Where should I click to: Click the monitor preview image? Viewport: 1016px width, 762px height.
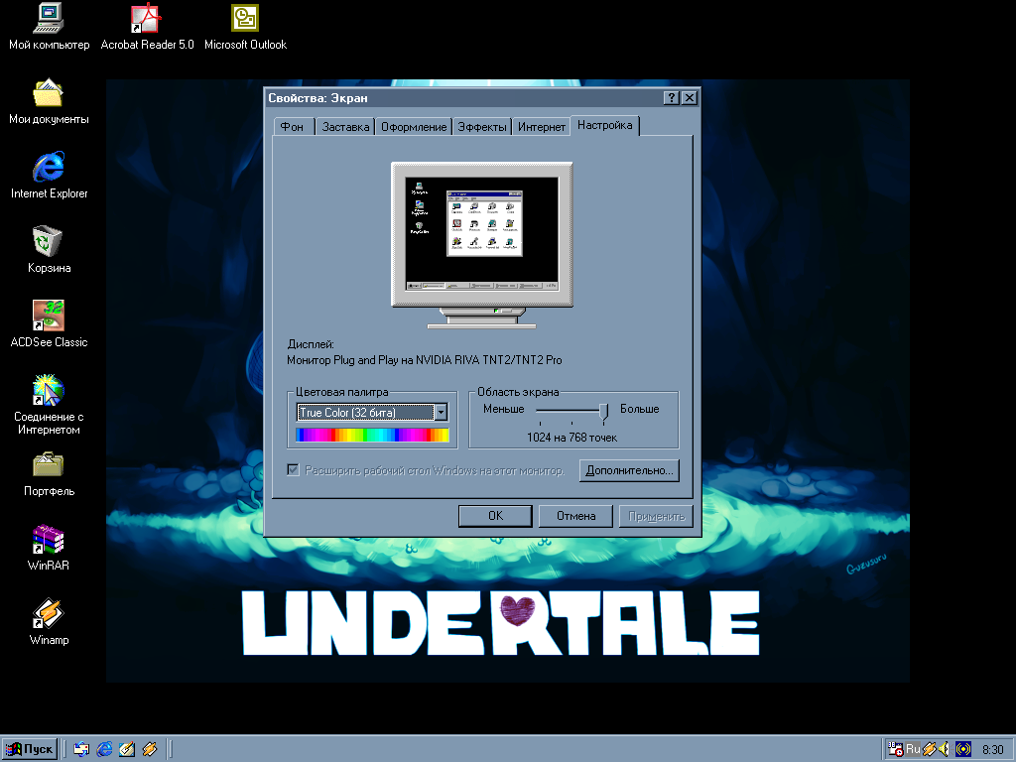click(481, 245)
